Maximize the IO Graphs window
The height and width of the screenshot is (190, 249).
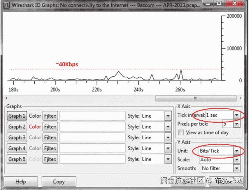(x=219, y=3)
